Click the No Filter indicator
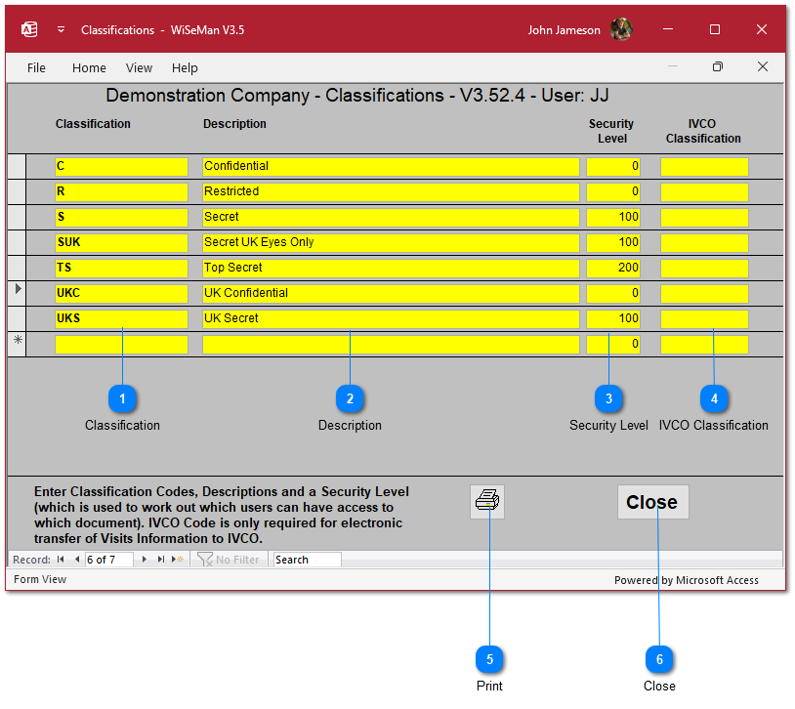The height and width of the screenshot is (709, 795). (229, 560)
